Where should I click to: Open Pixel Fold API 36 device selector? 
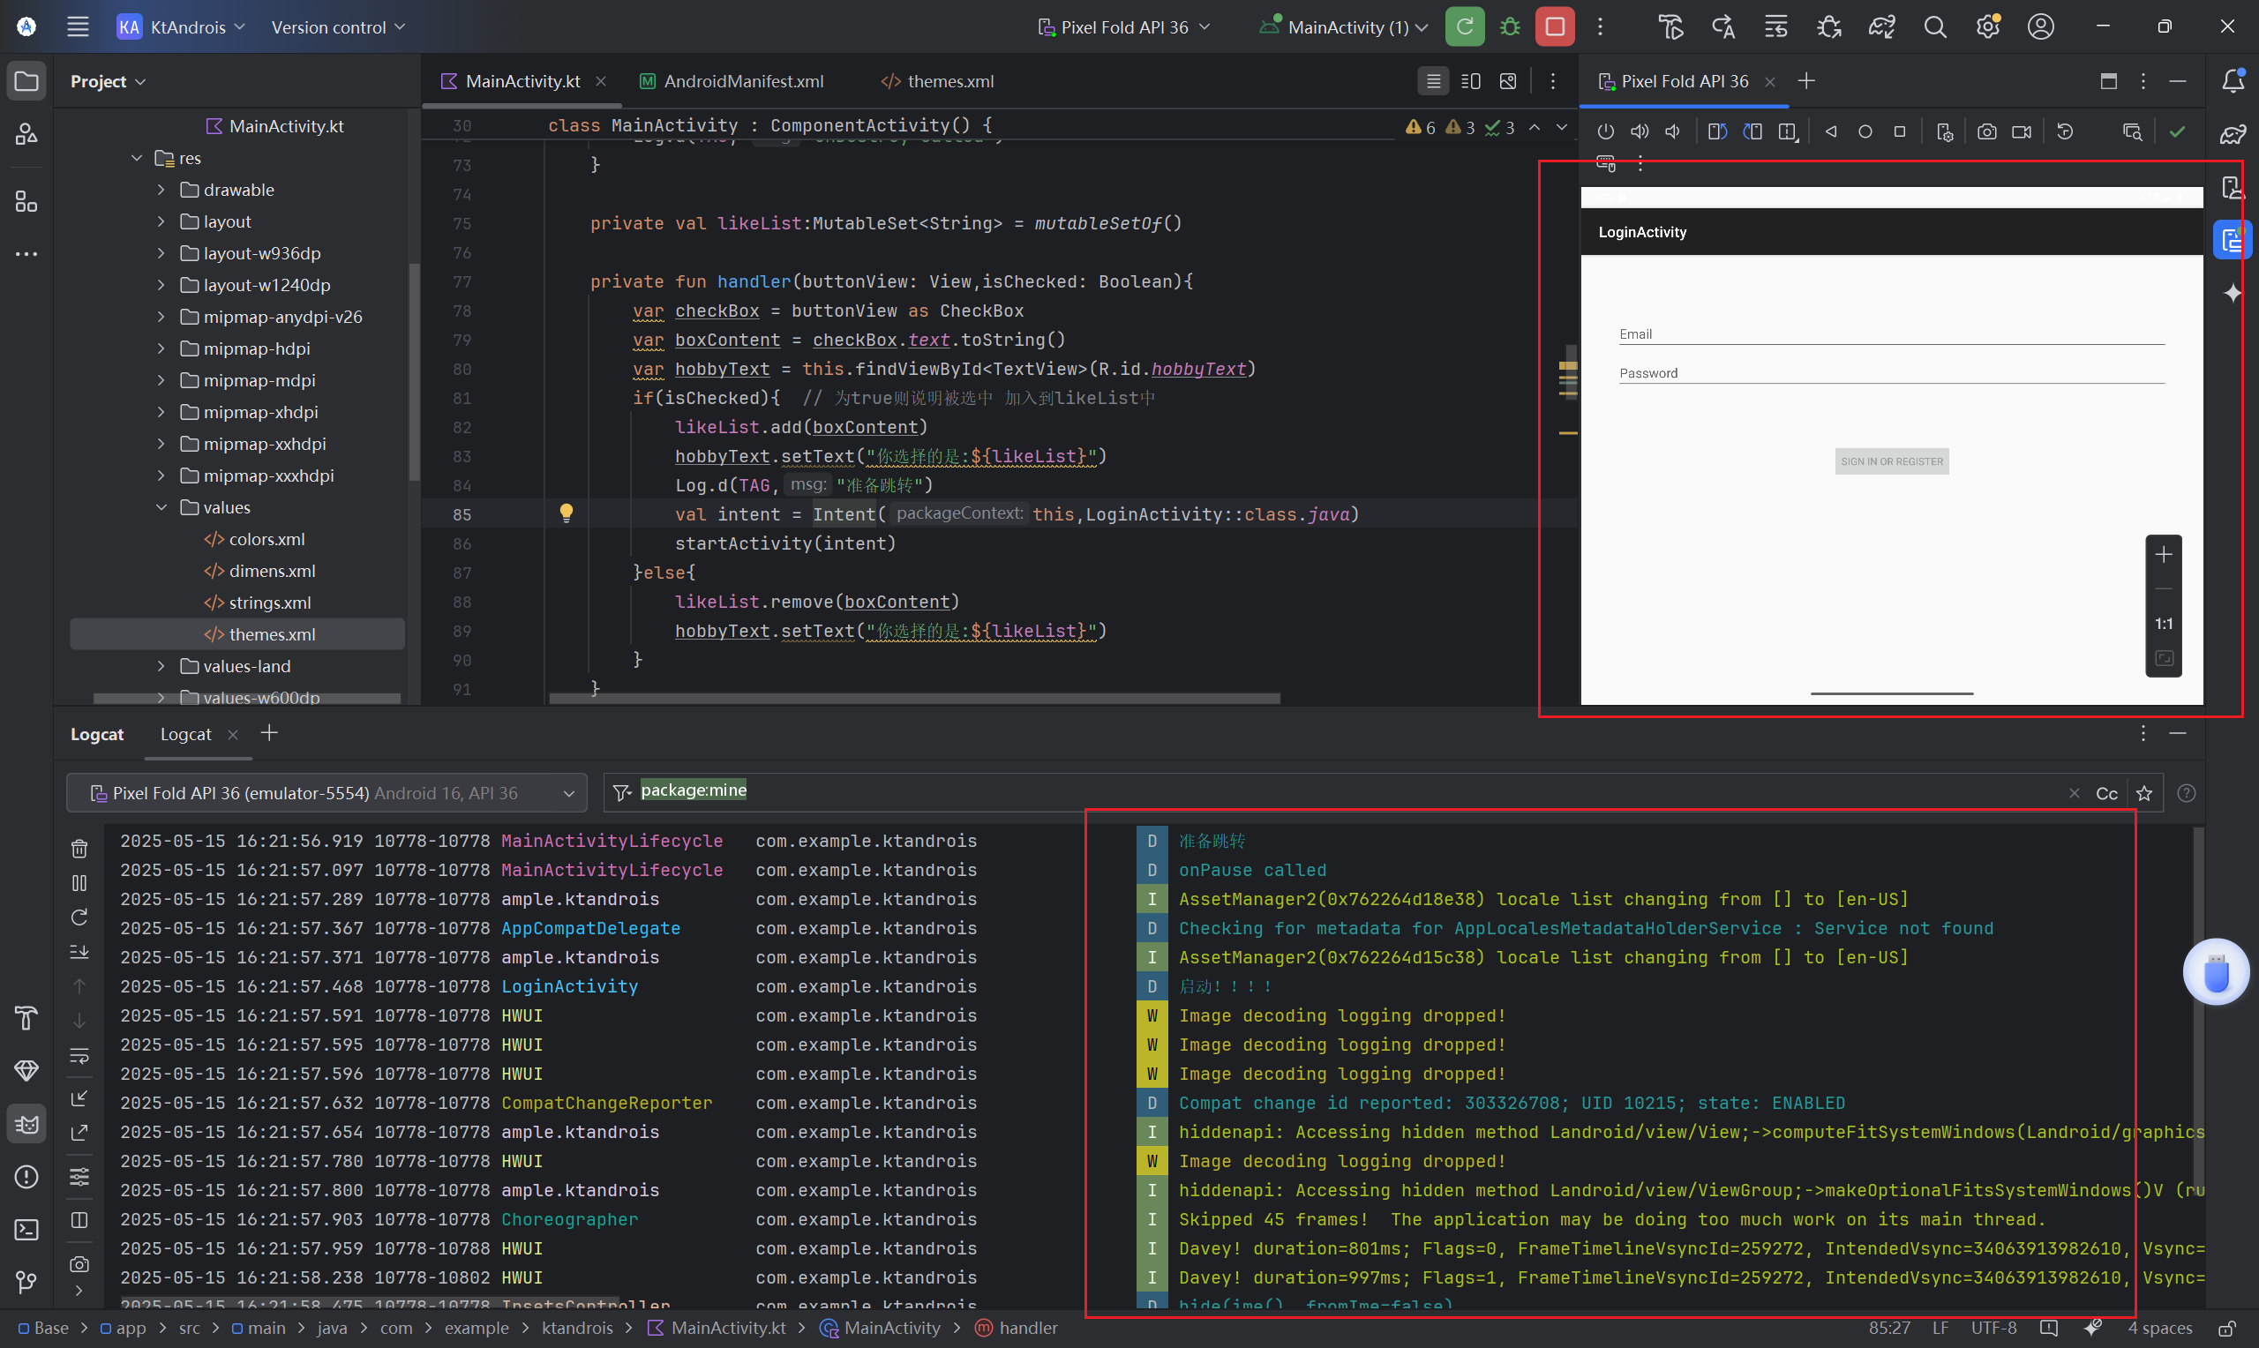pyautogui.click(x=1123, y=26)
